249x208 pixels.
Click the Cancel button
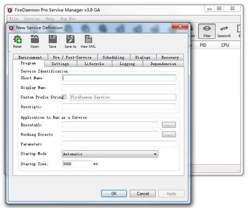[143, 194]
